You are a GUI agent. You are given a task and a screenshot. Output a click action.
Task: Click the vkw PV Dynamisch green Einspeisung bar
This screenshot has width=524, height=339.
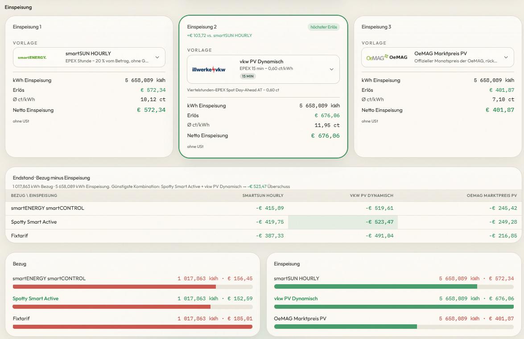point(394,306)
